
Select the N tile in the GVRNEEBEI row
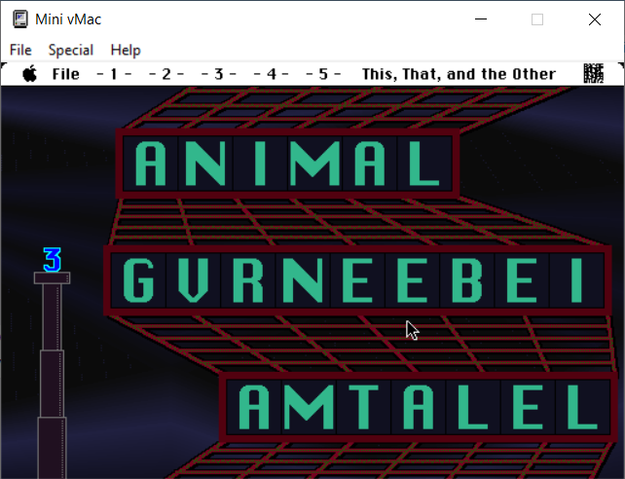point(303,280)
